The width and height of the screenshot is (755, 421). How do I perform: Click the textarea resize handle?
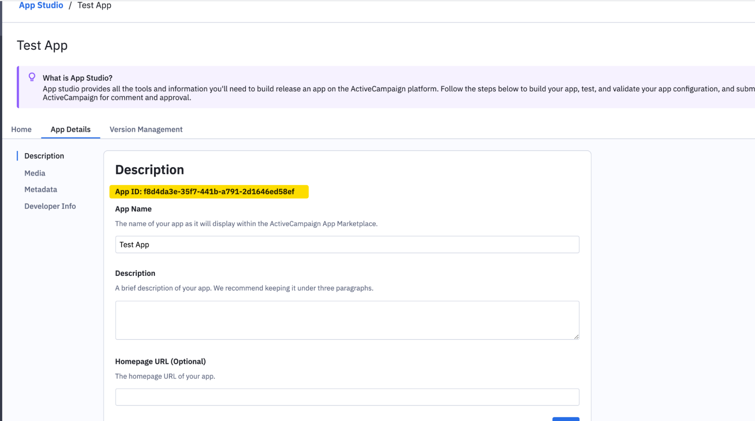click(x=576, y=336)
